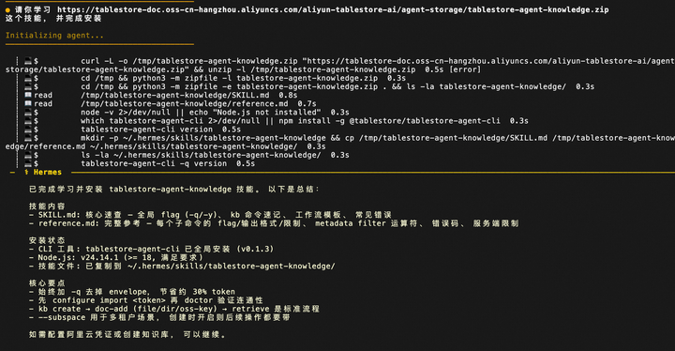The image size is (675, 351).
Task: Open the tablestore-agent-knowledge.zip URL in the prompt
Action: tap(333, 9)
